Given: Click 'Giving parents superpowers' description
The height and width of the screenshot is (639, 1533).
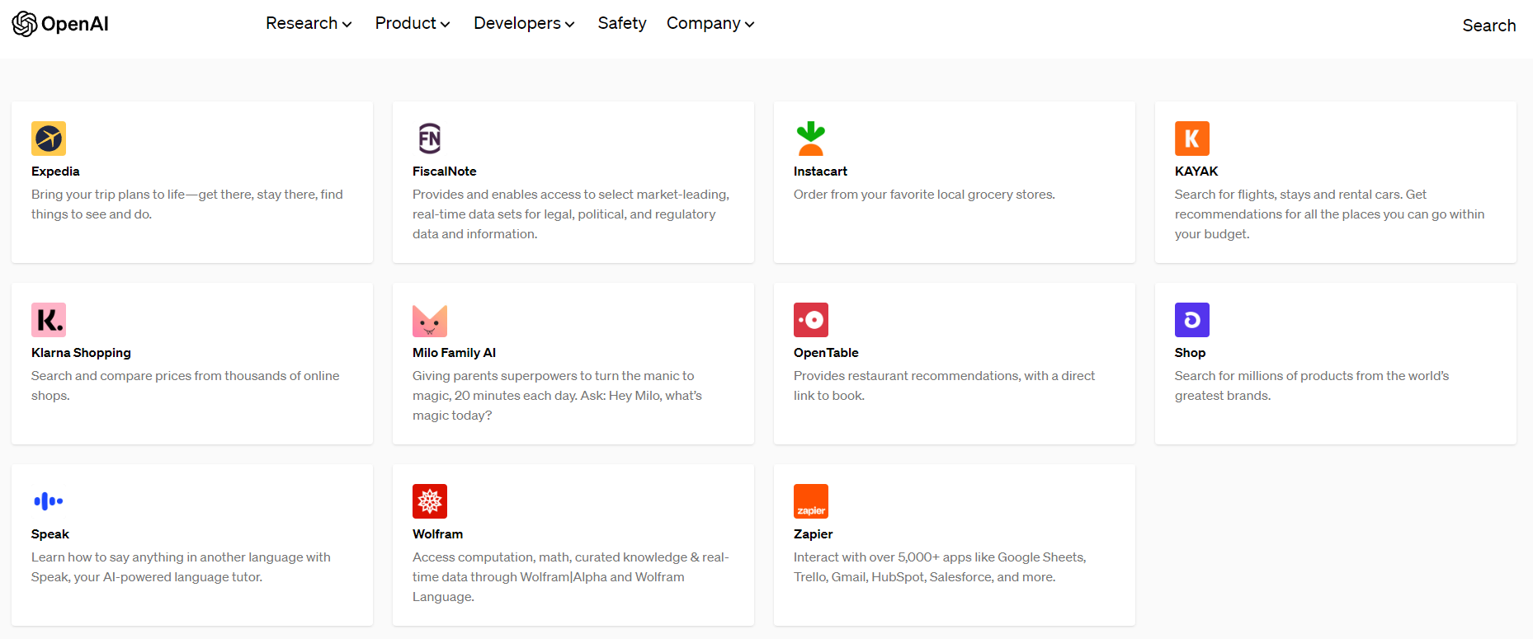Looking at the screenshot, I should [557, 396].
